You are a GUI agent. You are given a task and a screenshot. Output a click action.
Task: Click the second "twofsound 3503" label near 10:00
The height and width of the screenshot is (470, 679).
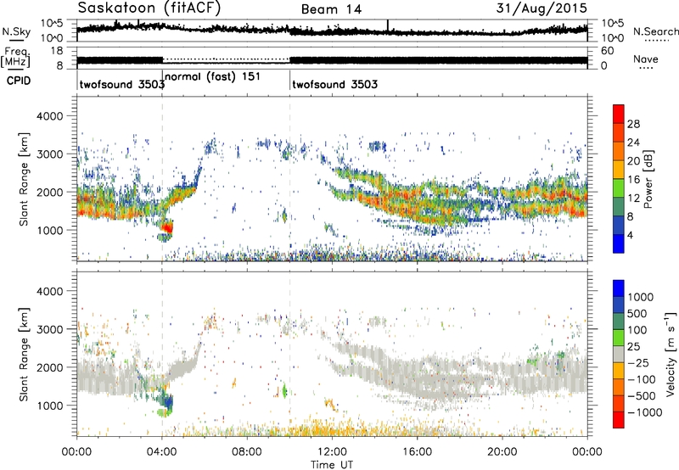point(334,84)
